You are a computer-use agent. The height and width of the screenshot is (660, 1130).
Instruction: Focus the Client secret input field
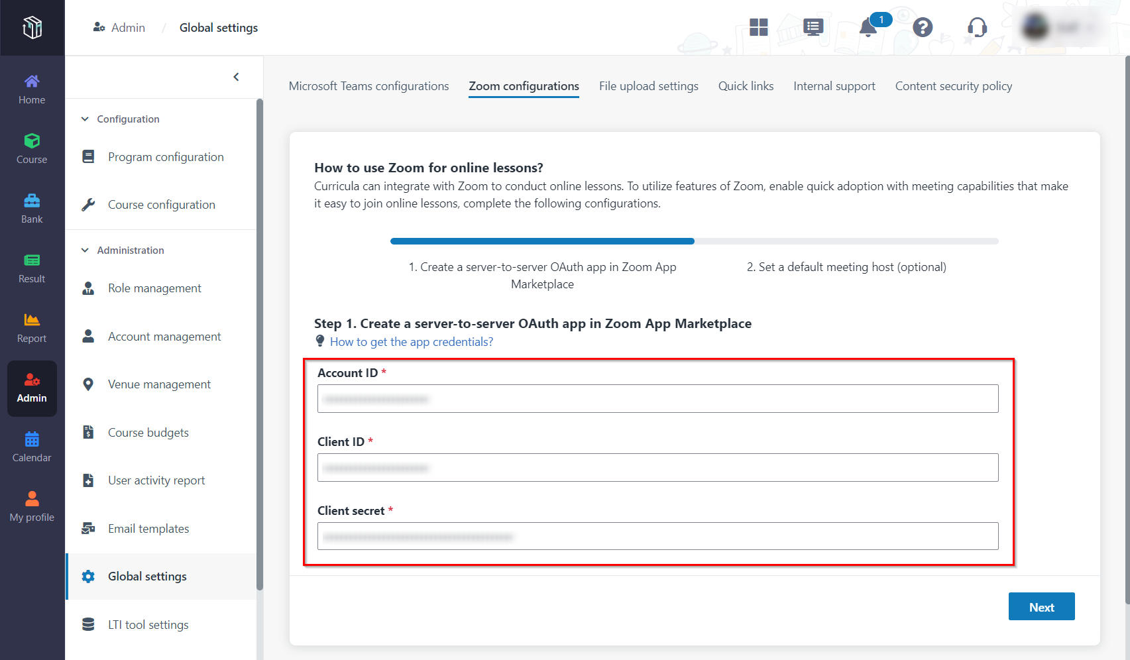(x=658, y=536)
